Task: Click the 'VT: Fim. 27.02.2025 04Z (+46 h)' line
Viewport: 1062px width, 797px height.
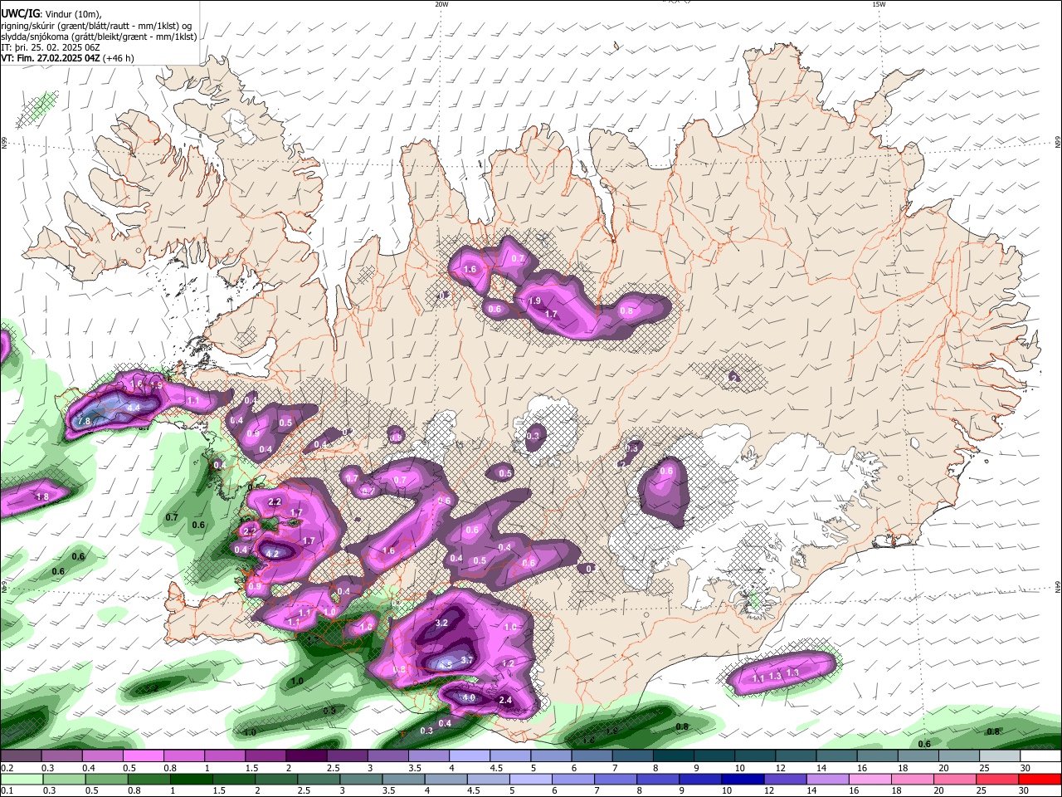Action: pyautogui.click(x=67, y=58)
